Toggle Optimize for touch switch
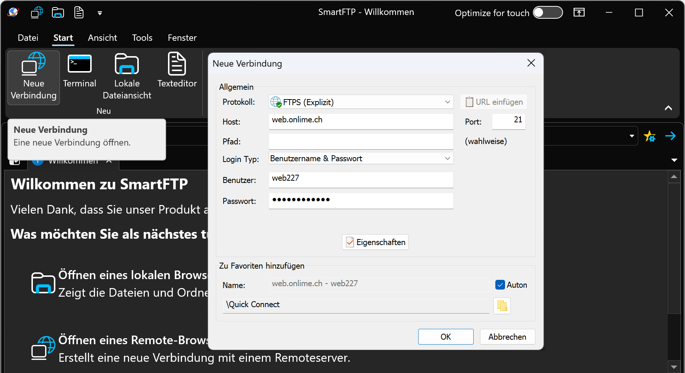The image size is (685, 373). (548, 13)
